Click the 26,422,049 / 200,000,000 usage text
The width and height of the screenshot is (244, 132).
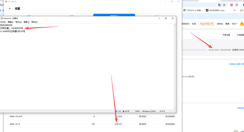220,50
